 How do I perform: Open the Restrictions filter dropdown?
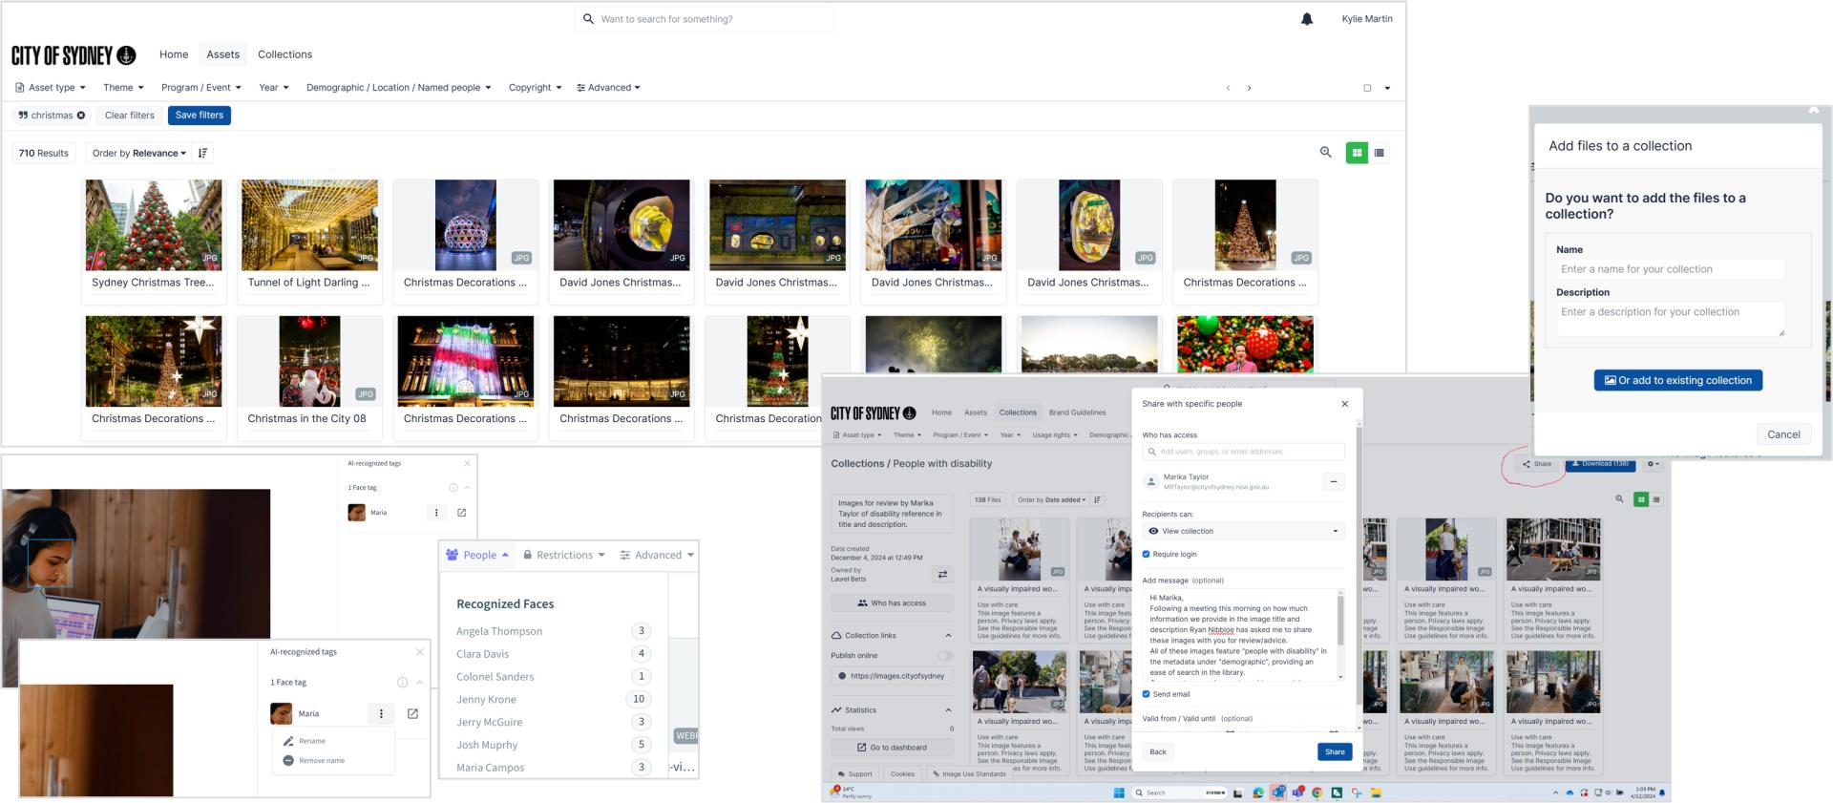tap(564, 555)
